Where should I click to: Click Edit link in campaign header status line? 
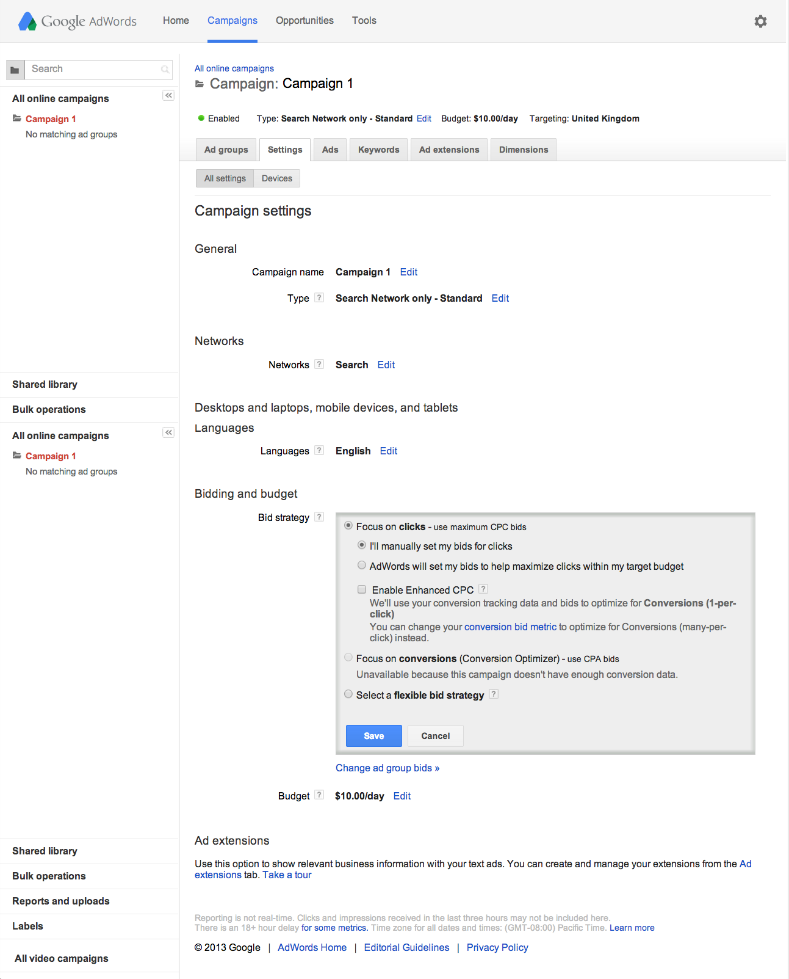click(x=424, y=118)
